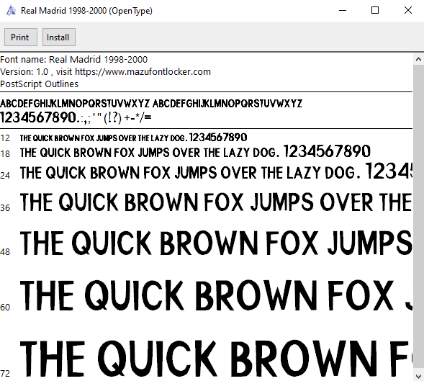Click the window title bar text
This screenshot has width=424, height=381.
86,11
